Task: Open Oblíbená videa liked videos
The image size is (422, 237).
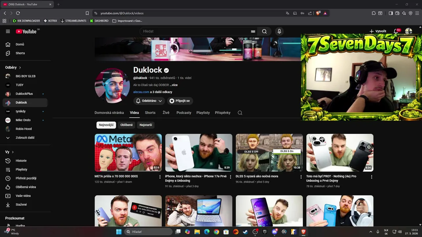Action: 25,187
